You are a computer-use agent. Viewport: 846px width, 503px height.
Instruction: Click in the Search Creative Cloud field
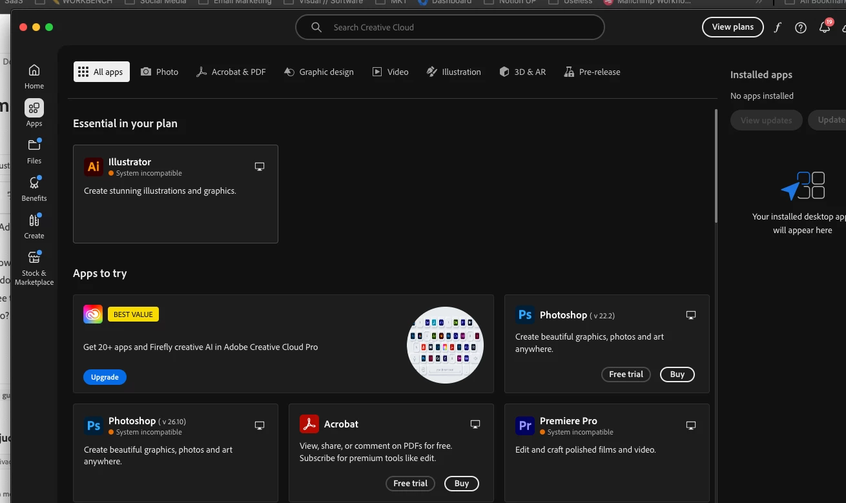(x=450, y=27)
